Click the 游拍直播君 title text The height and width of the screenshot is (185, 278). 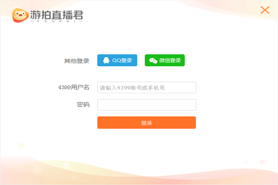(57, 15)
